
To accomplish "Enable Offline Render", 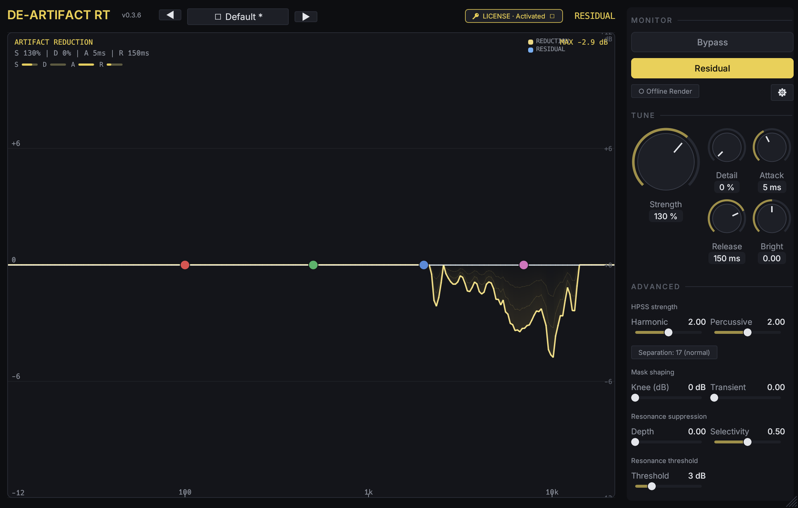I will 665,91.
